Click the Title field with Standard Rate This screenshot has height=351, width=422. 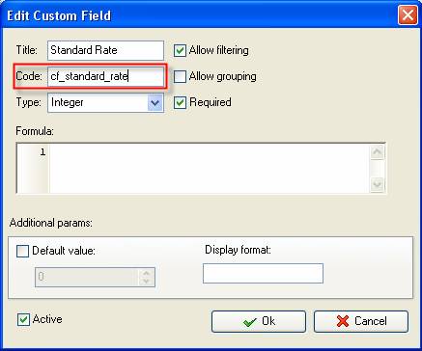(105, 50)
